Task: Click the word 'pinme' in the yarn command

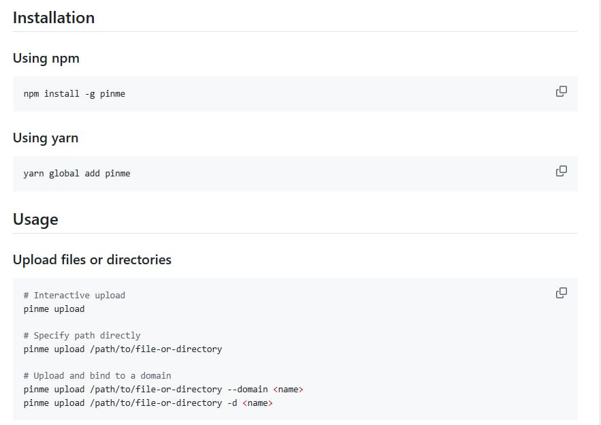Action: click(118, 174)
